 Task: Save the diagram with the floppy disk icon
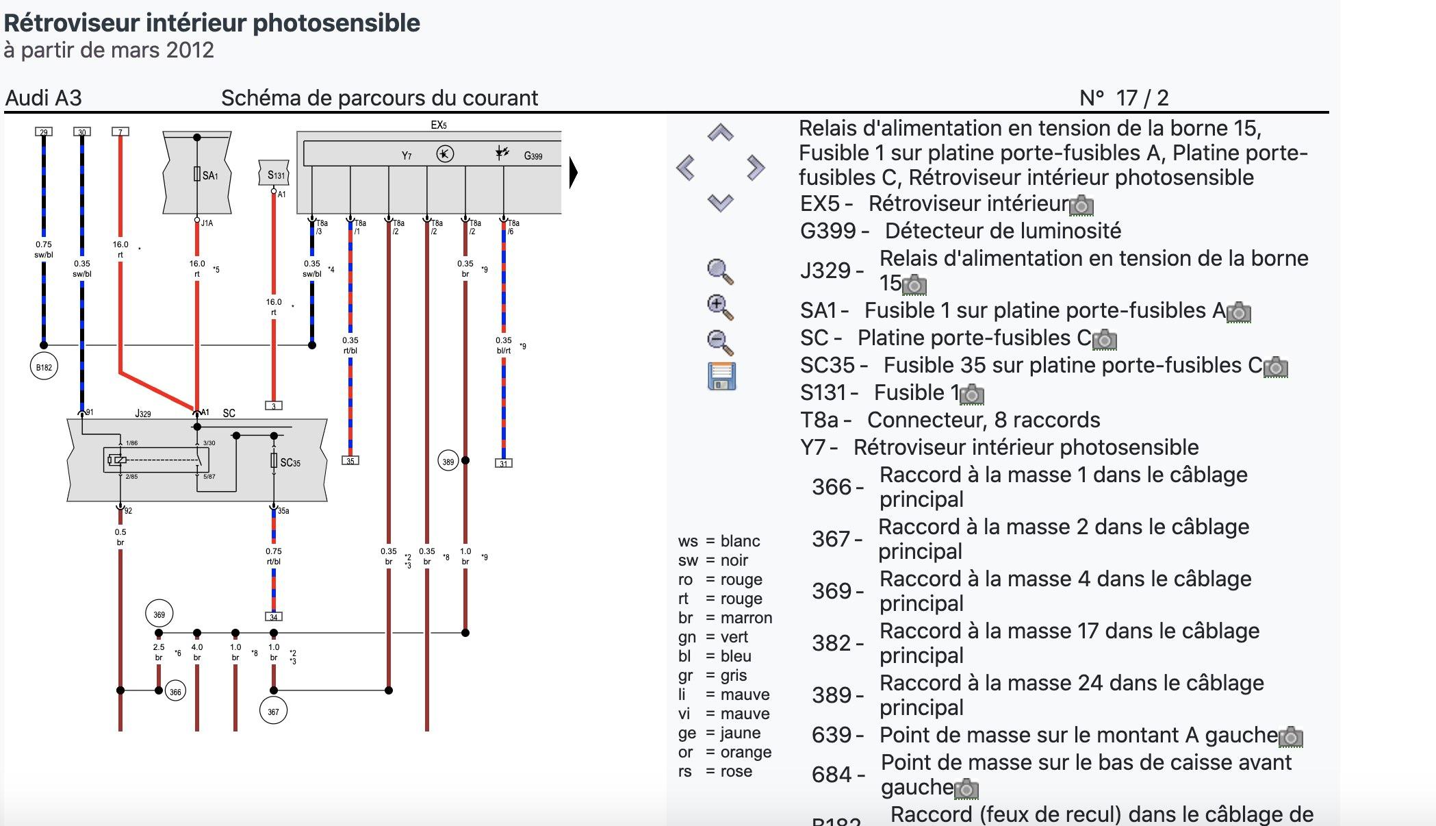tap(721, 376)
